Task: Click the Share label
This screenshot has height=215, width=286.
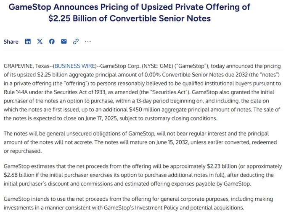Action: click(11, 42)
